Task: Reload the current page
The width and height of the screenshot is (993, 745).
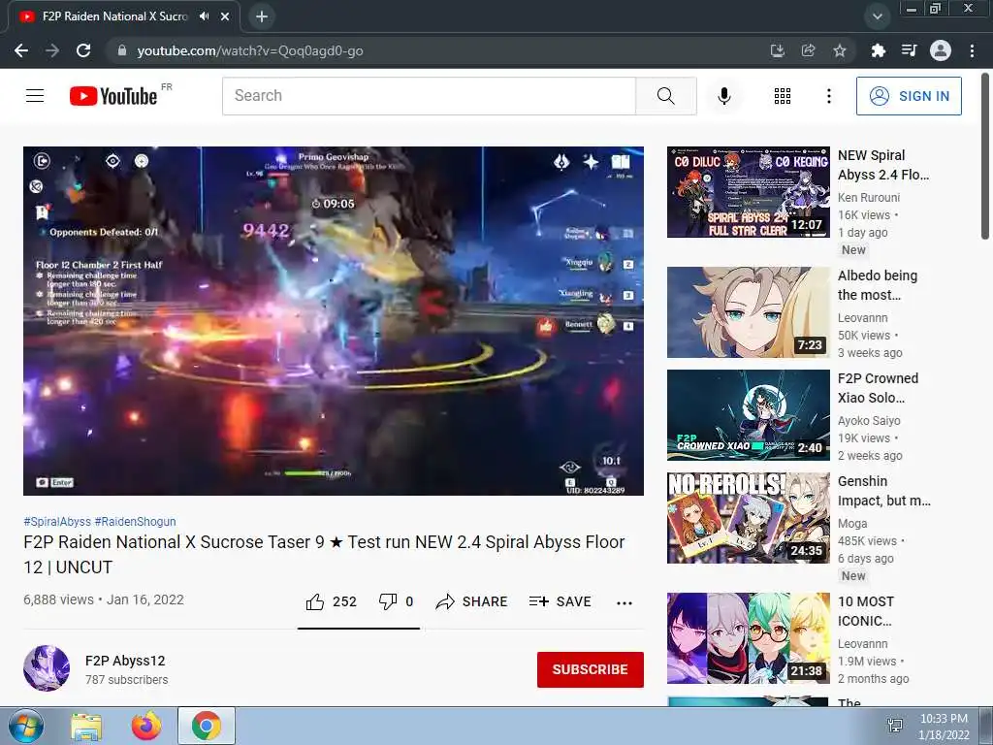Action: (83, 50)
